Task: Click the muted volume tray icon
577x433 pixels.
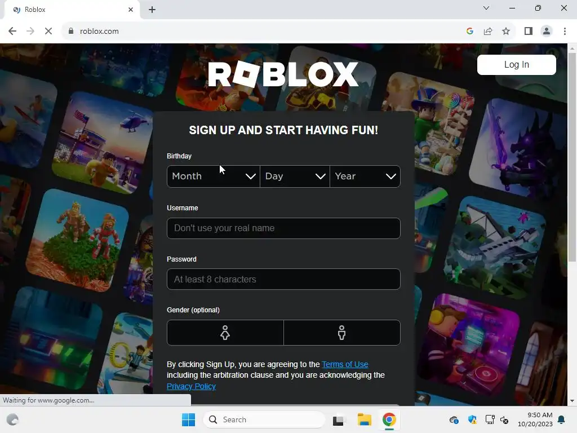Action: (x=504, y=419)
